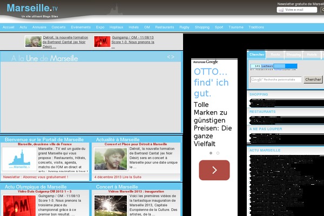This screenshot has width=324, height=216.
Task: Click the Cantat photo in Actualité à Marseille
Action: click(111, 159)
